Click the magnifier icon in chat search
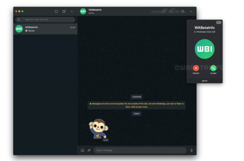Screen dimensions: 244x161 coord(19,20)
